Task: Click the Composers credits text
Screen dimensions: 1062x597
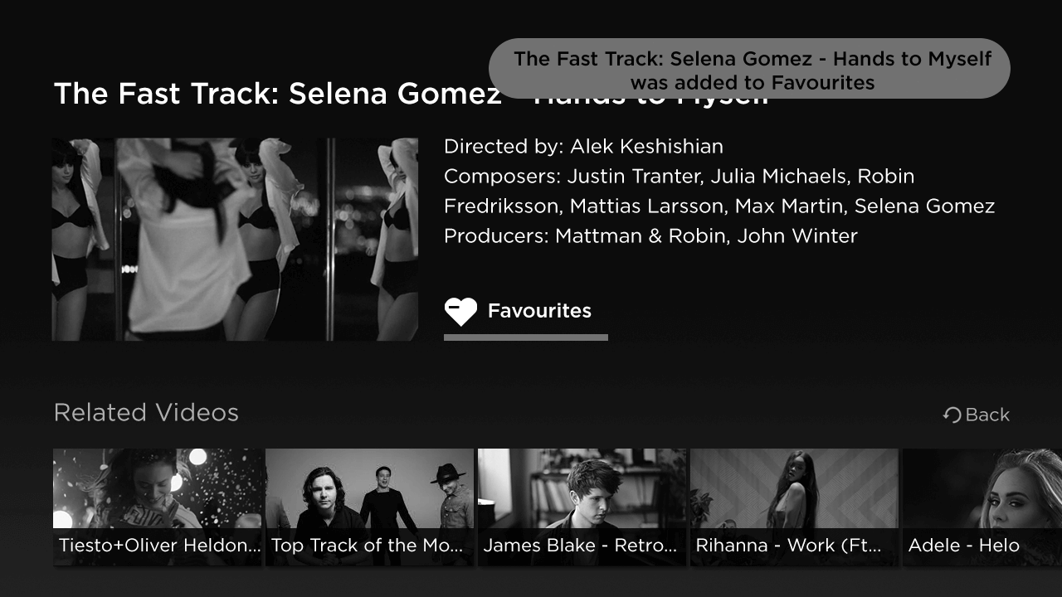Action: (x=719, y=191)
